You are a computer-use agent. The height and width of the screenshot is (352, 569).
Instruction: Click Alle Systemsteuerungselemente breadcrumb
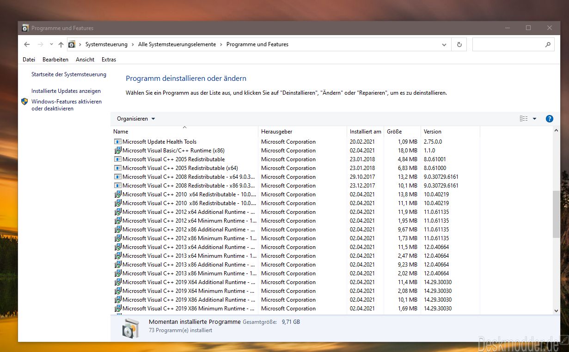(x=177, y=44)
